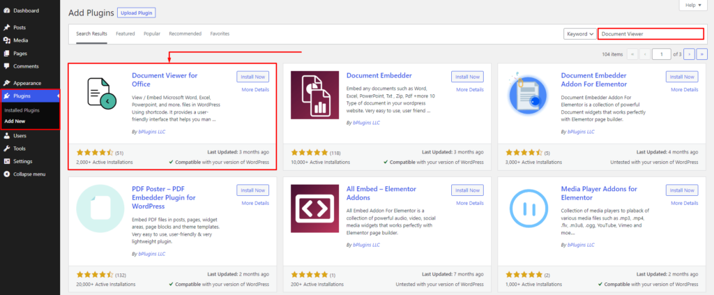The width and height of the screenshot is (714, 295).
Task: Click the Plugins plug icon
Action: tap(7, 96)
